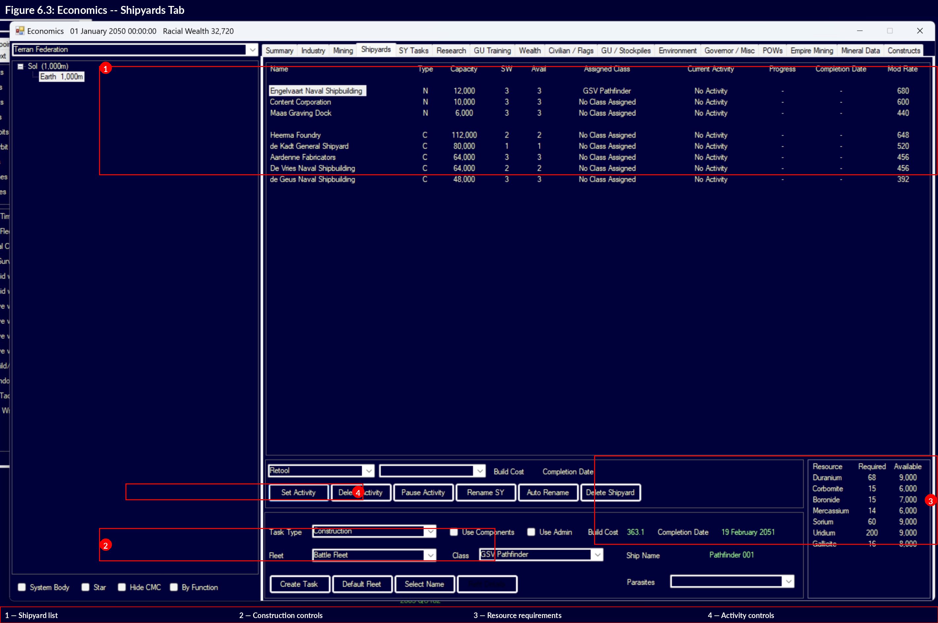Click the Create Task button
The height and width of the screenshot is (623, 938).
click(x=299, y=584)
